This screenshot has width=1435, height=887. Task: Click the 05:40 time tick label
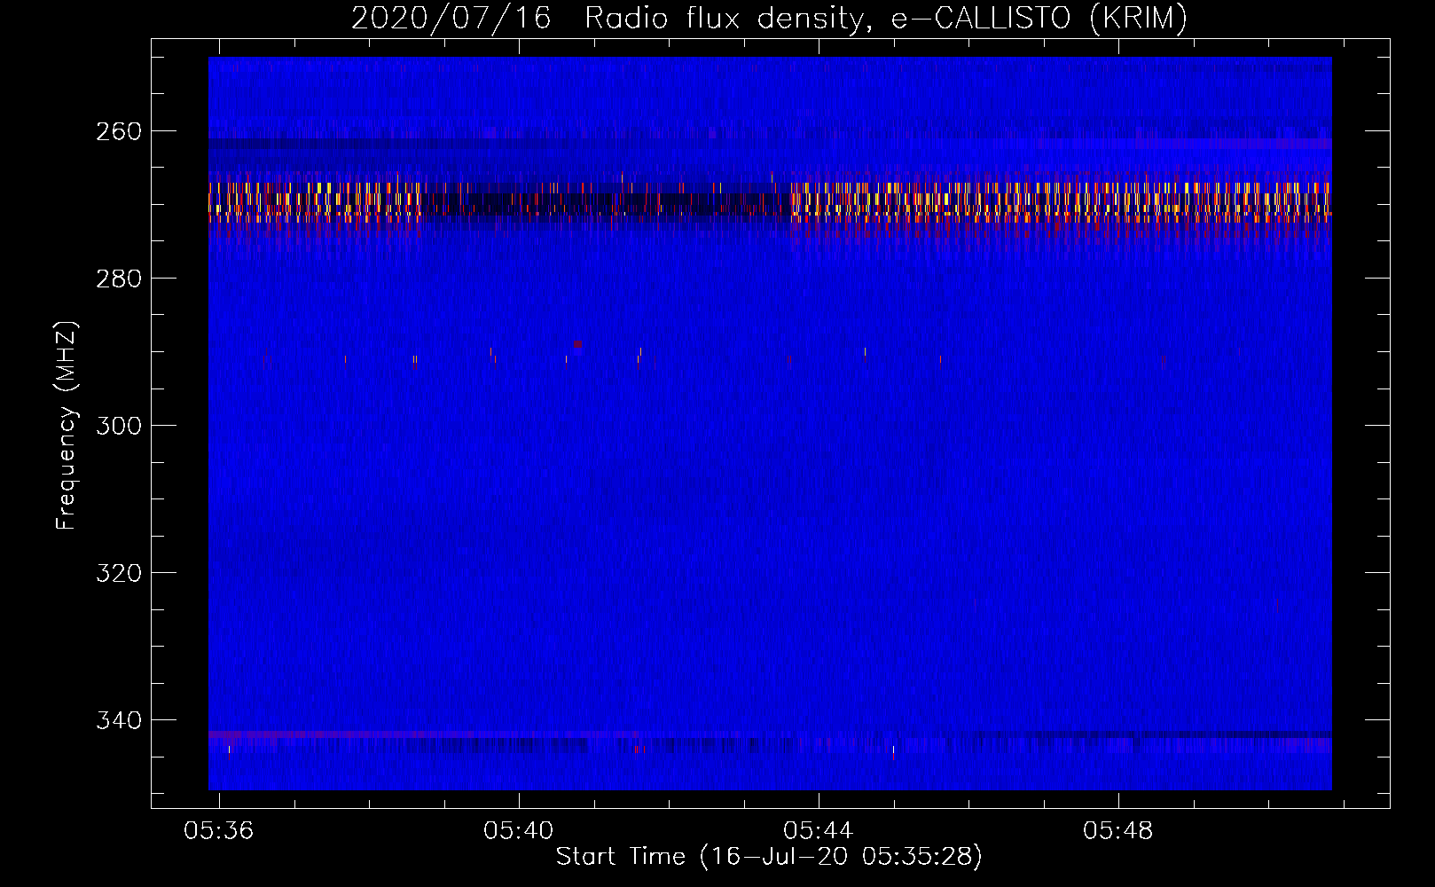518,831
